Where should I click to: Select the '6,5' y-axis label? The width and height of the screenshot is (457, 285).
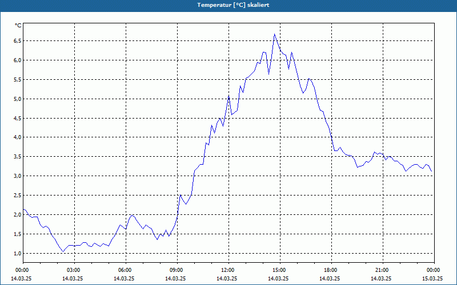pyautogui.click(x=17, y=41)
